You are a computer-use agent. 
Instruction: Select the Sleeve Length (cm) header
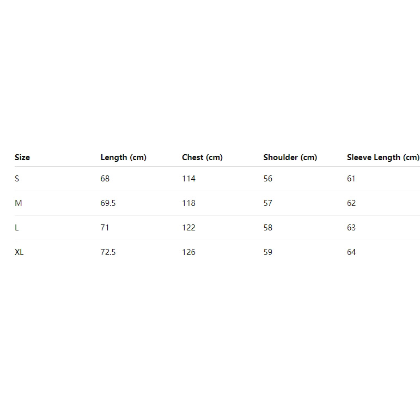click(x=383, y=157)
